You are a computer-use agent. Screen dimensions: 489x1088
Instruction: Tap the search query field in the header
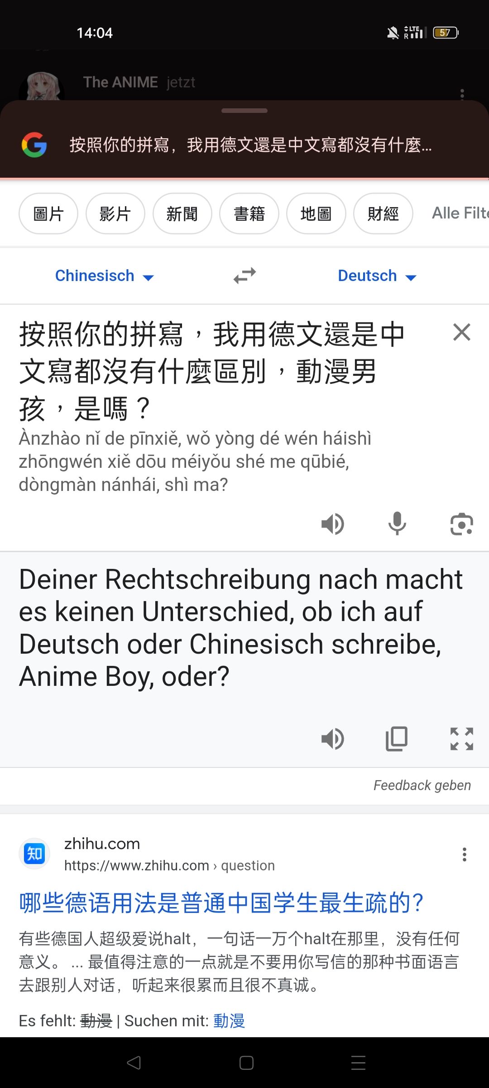tap(250, 145)
